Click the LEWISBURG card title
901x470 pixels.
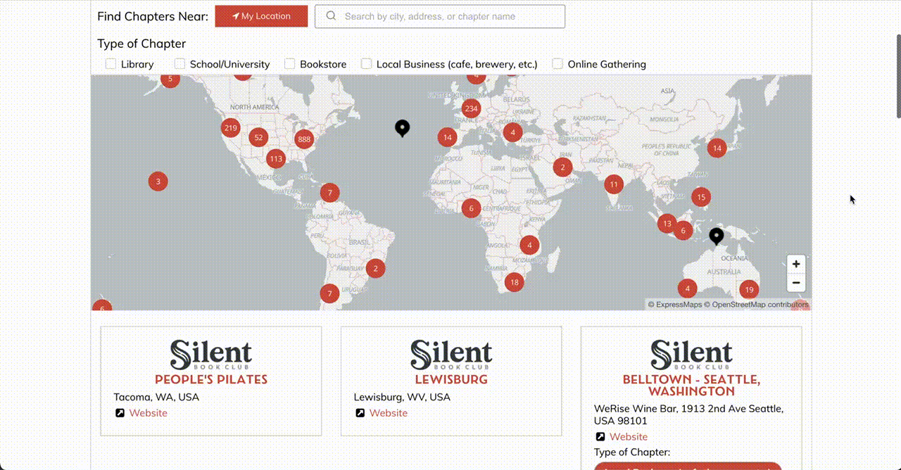451,379
